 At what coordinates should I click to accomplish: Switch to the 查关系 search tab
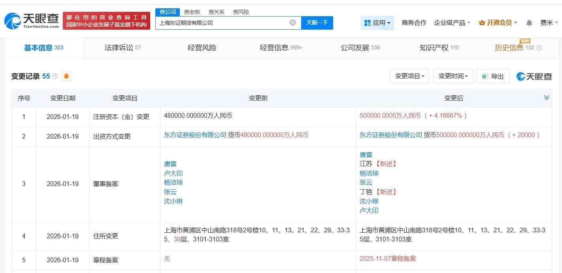[x=217, y=12]
